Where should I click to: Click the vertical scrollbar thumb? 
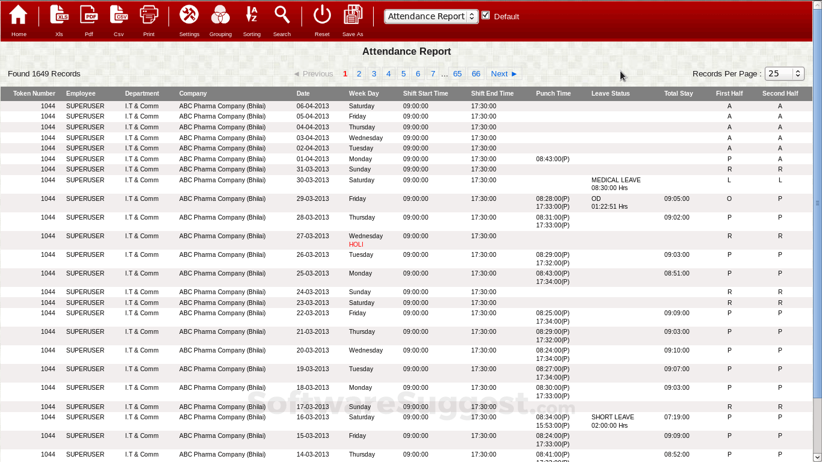(x=817, y=203)
